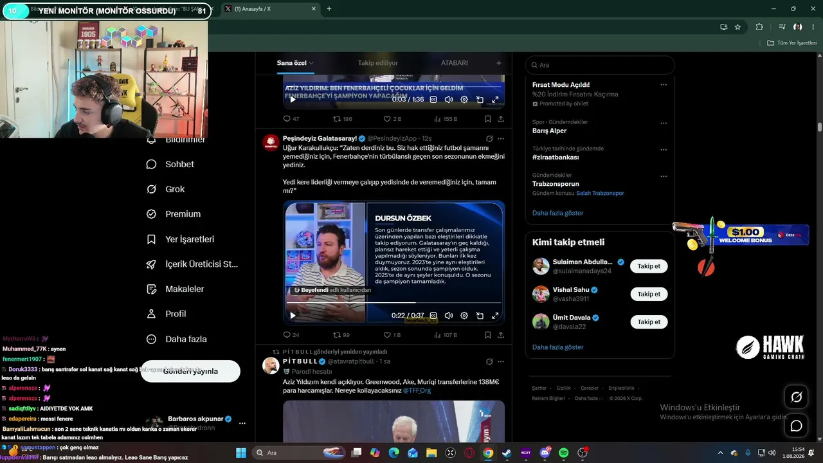Screen dimensions: 823x463
Task: Add a new feed tab with plus
Action: tap(499, 63)
